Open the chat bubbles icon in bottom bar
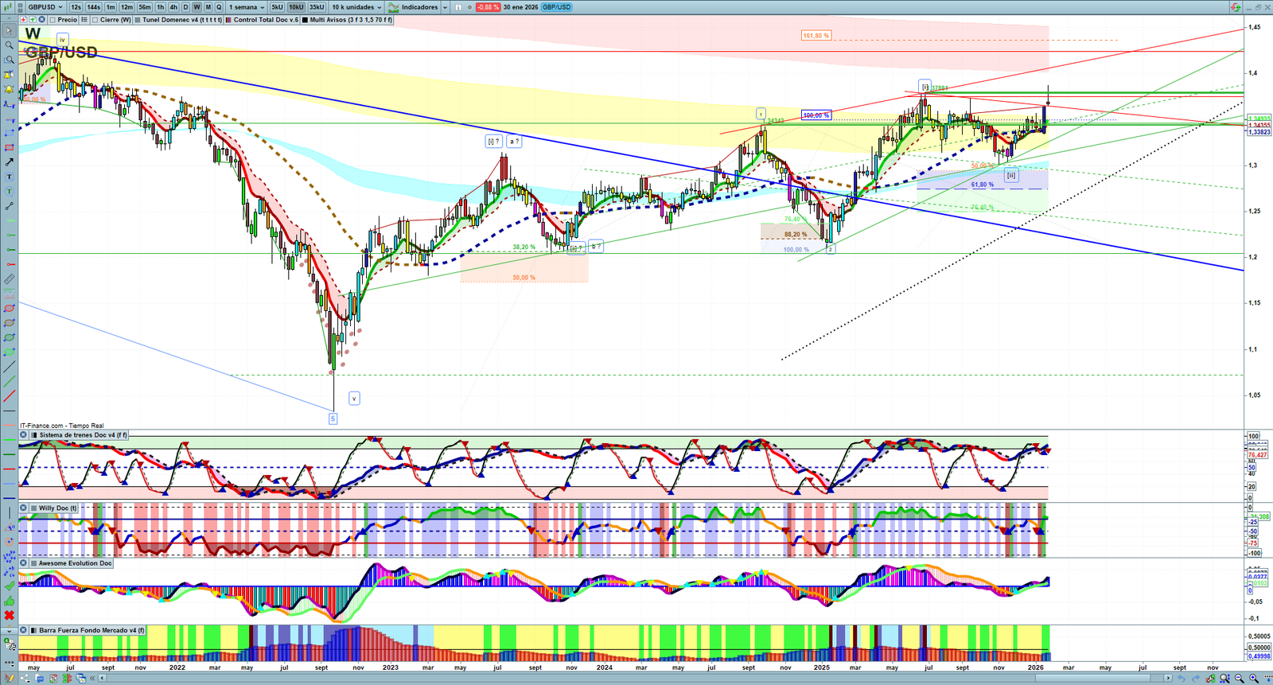The width and height of the screenshot is (1273, 685). [x=40, y=678]
